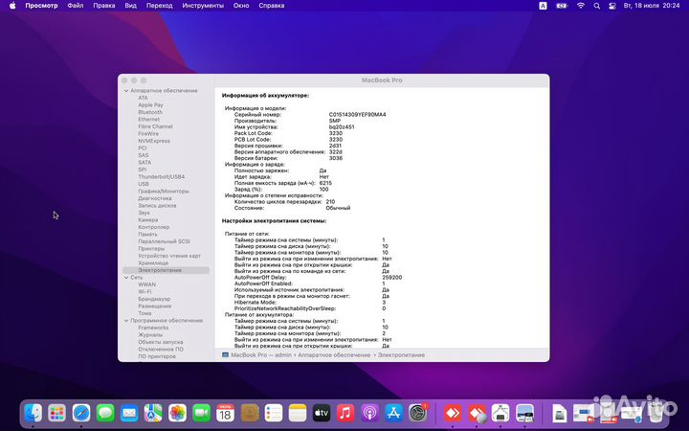Select Frameworks under Программное обеспечение
This screenshot has height=431, width=689.
tap(153, 328)
